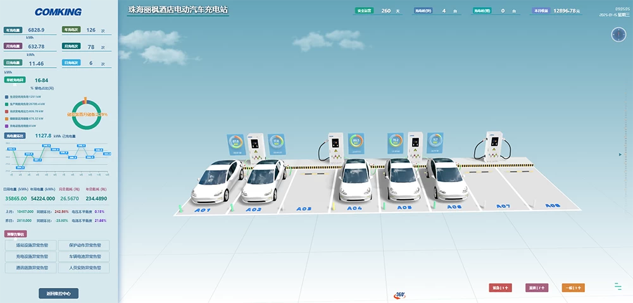Click the 日充电次 label tag
The image size is (633, 303).
(x=71, y=63)
